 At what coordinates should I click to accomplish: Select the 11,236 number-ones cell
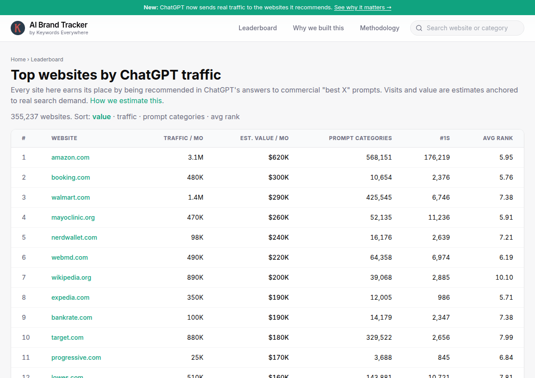click(439, 217)
